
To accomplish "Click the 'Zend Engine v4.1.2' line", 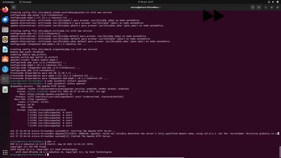I will pos(44,149).
